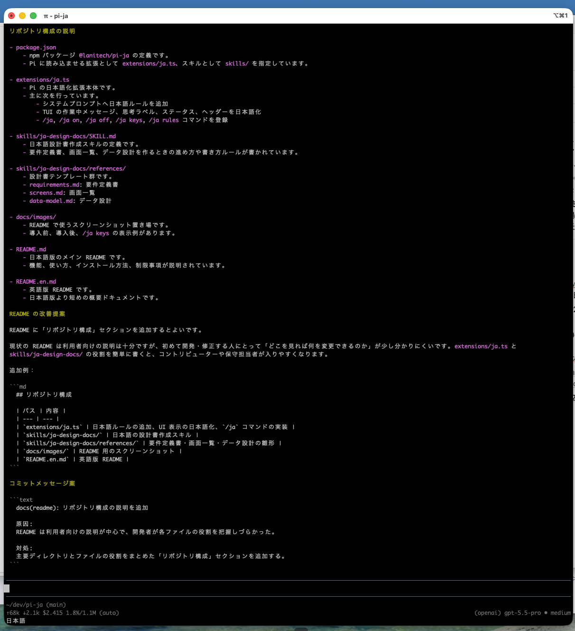
Task: Click 'skills/ja-design-docs/' in the improvement paragraph
Action: pos(46,354)
